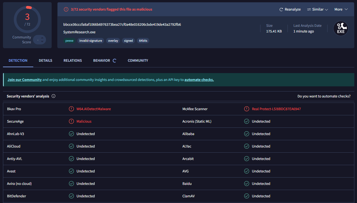Screen dimensions: 357x203
Task: Follow the Join our Community link
Action: point(25,80)
